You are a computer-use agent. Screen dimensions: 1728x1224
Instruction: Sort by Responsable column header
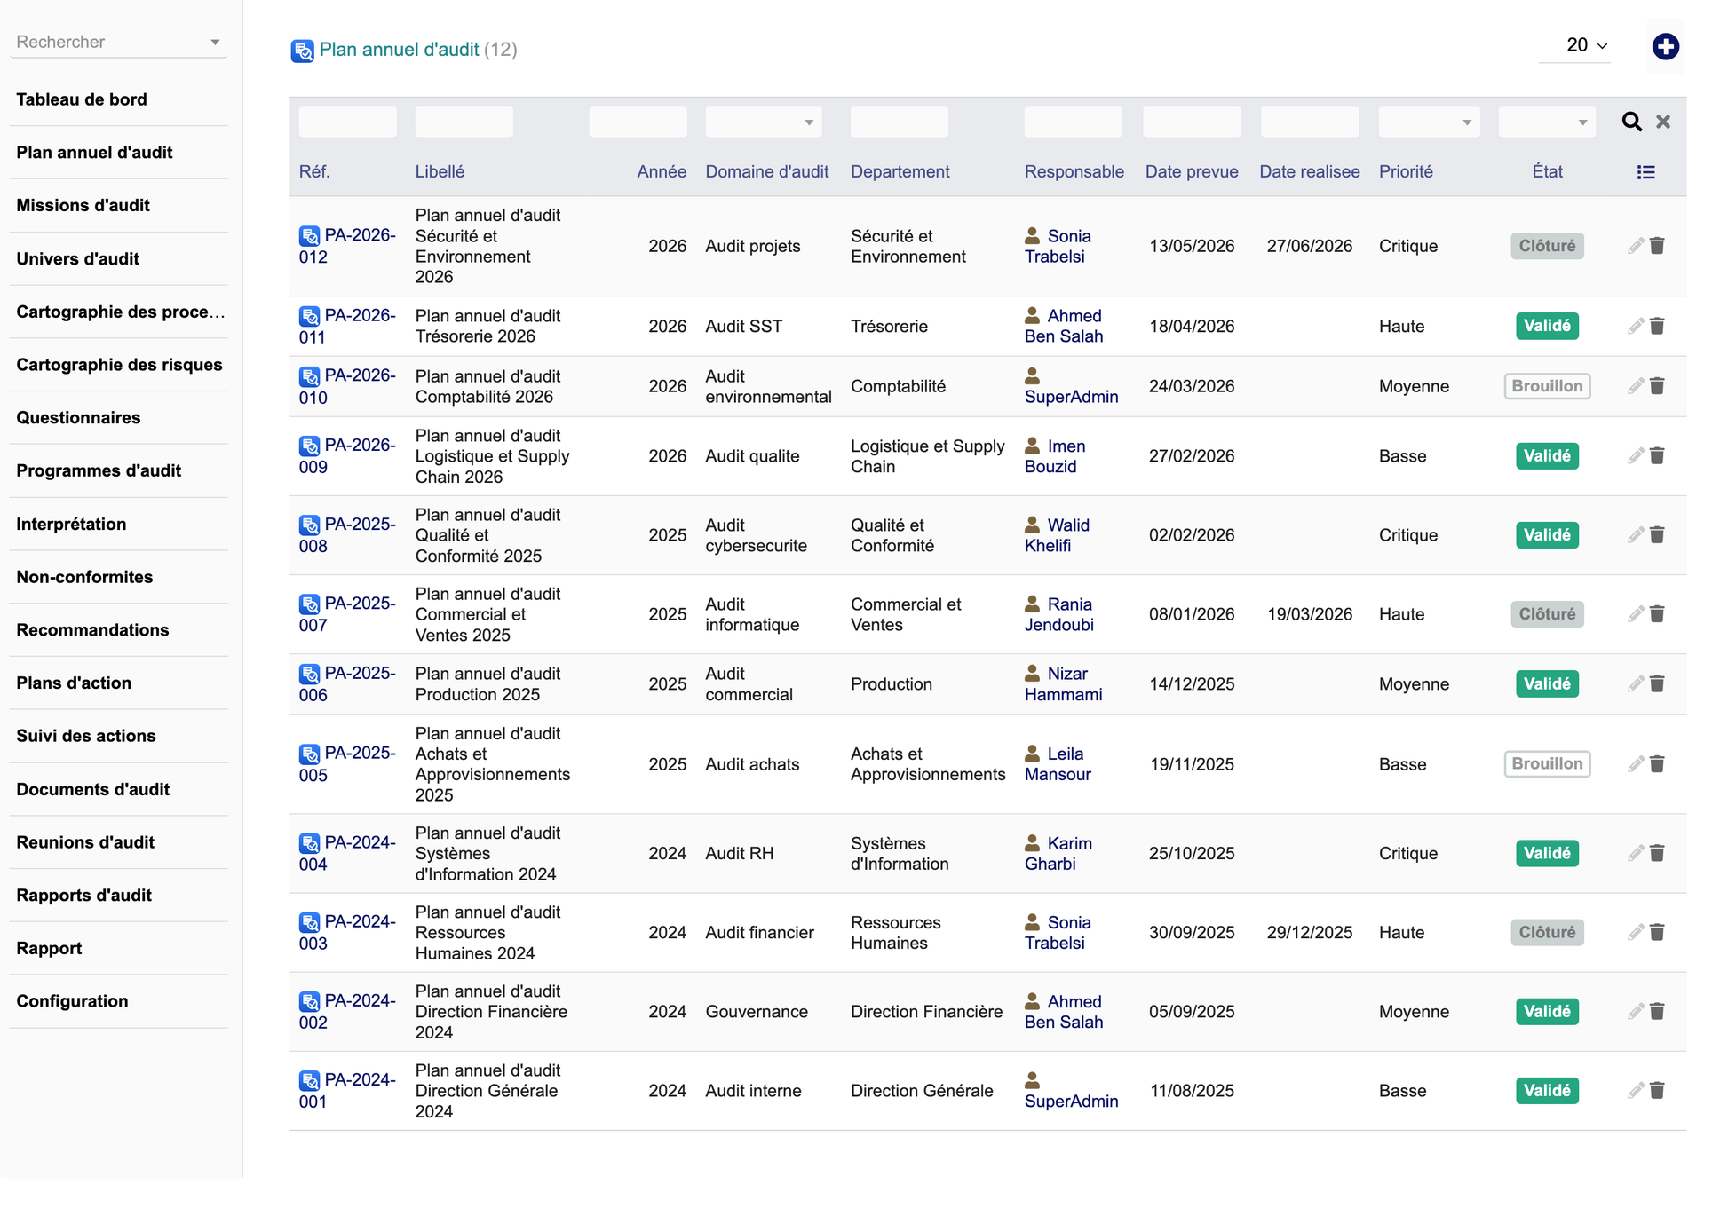click(x=1074, y=171)
